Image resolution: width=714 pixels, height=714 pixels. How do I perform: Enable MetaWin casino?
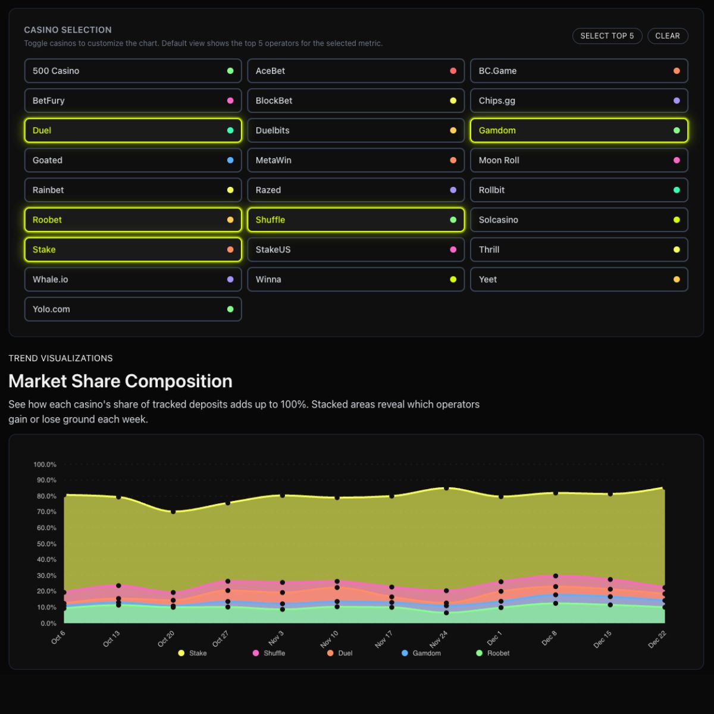click(356, 160)
